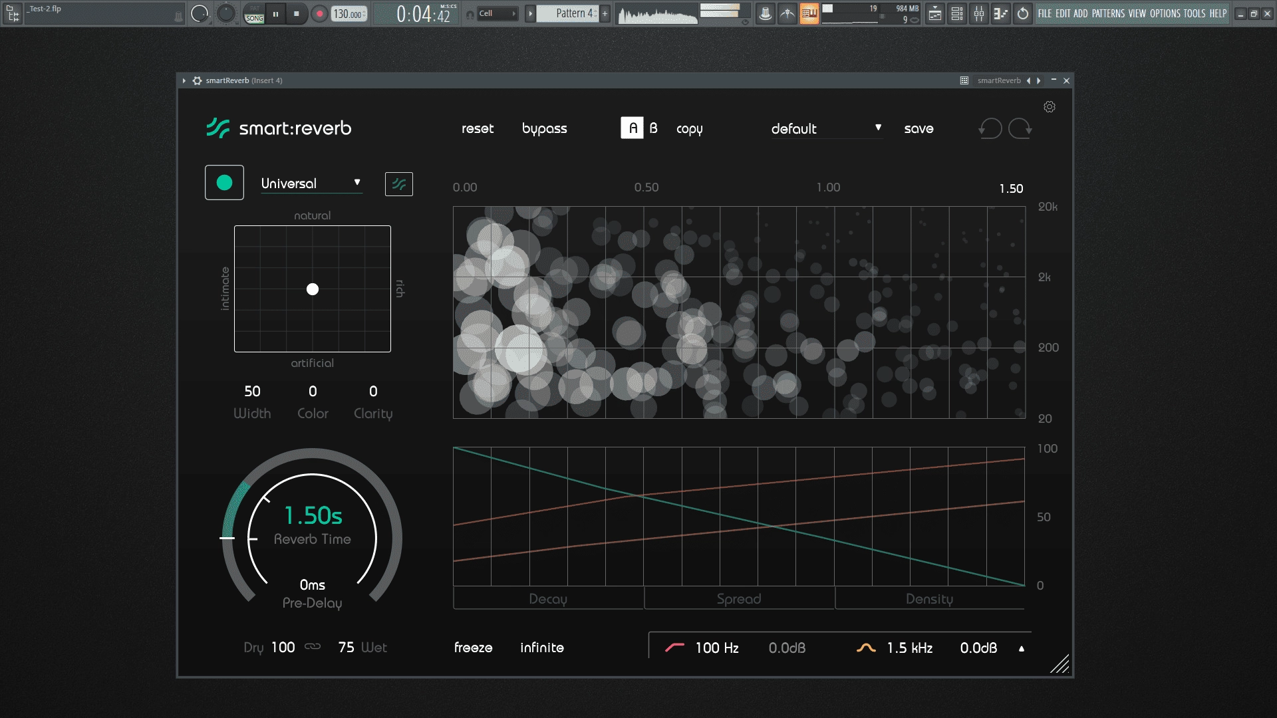Viewport: 1277px width, 718px height.
Task: Select the Decay tab below the graph
Action: (x=548, y=598)
